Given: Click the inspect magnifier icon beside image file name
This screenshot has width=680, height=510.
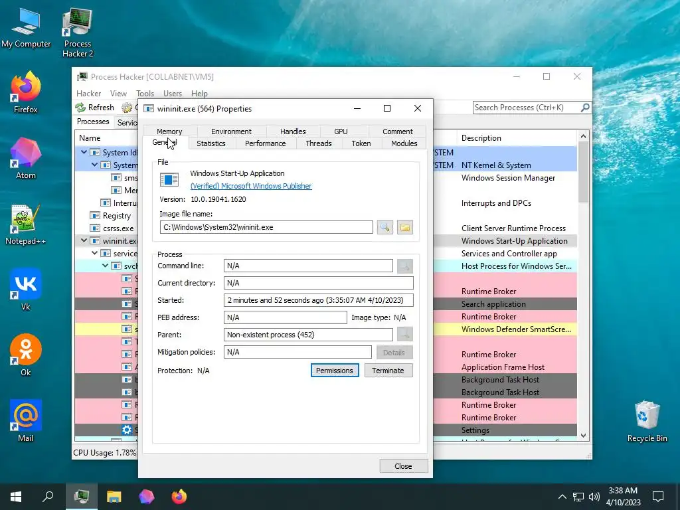Looking at the screenshot, I should click(x=385, y=227).
